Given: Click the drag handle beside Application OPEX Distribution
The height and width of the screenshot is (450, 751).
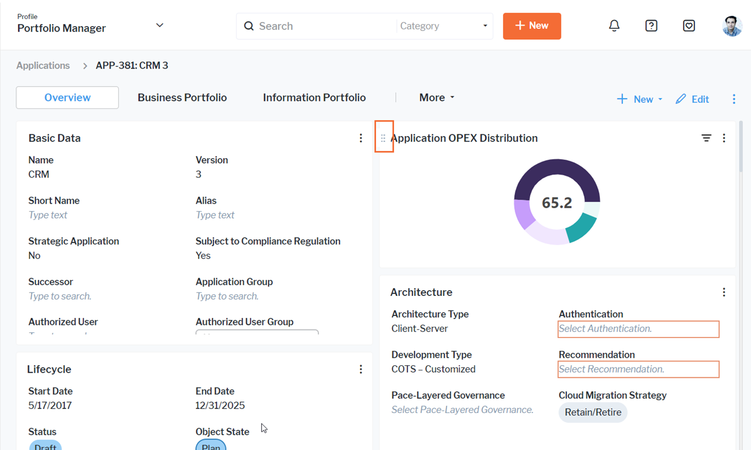Looking at the screenshot, I should tap(383, 138).
